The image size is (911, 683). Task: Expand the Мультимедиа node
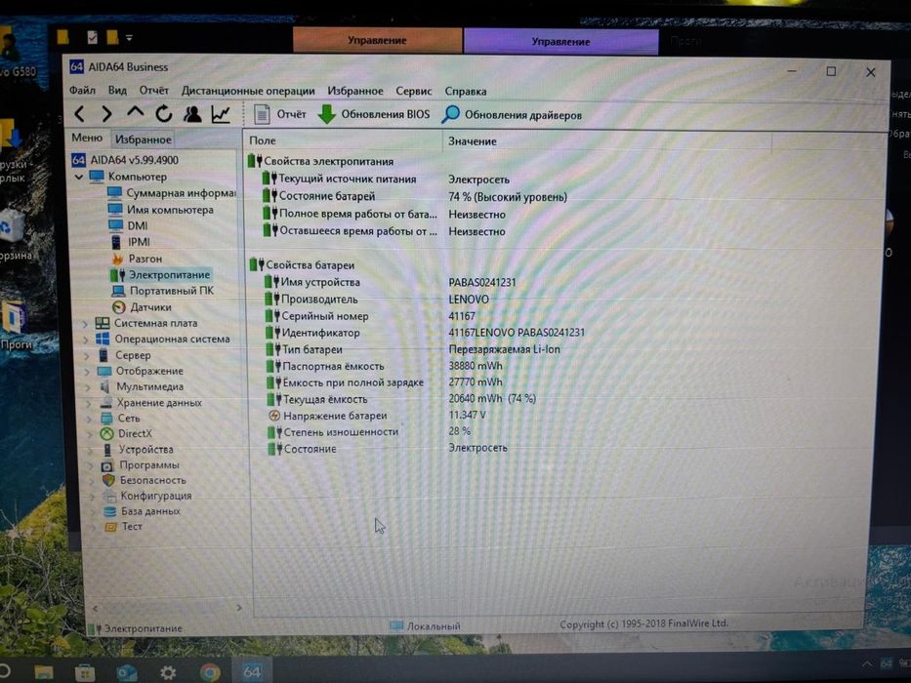click(x=88, y=386)
